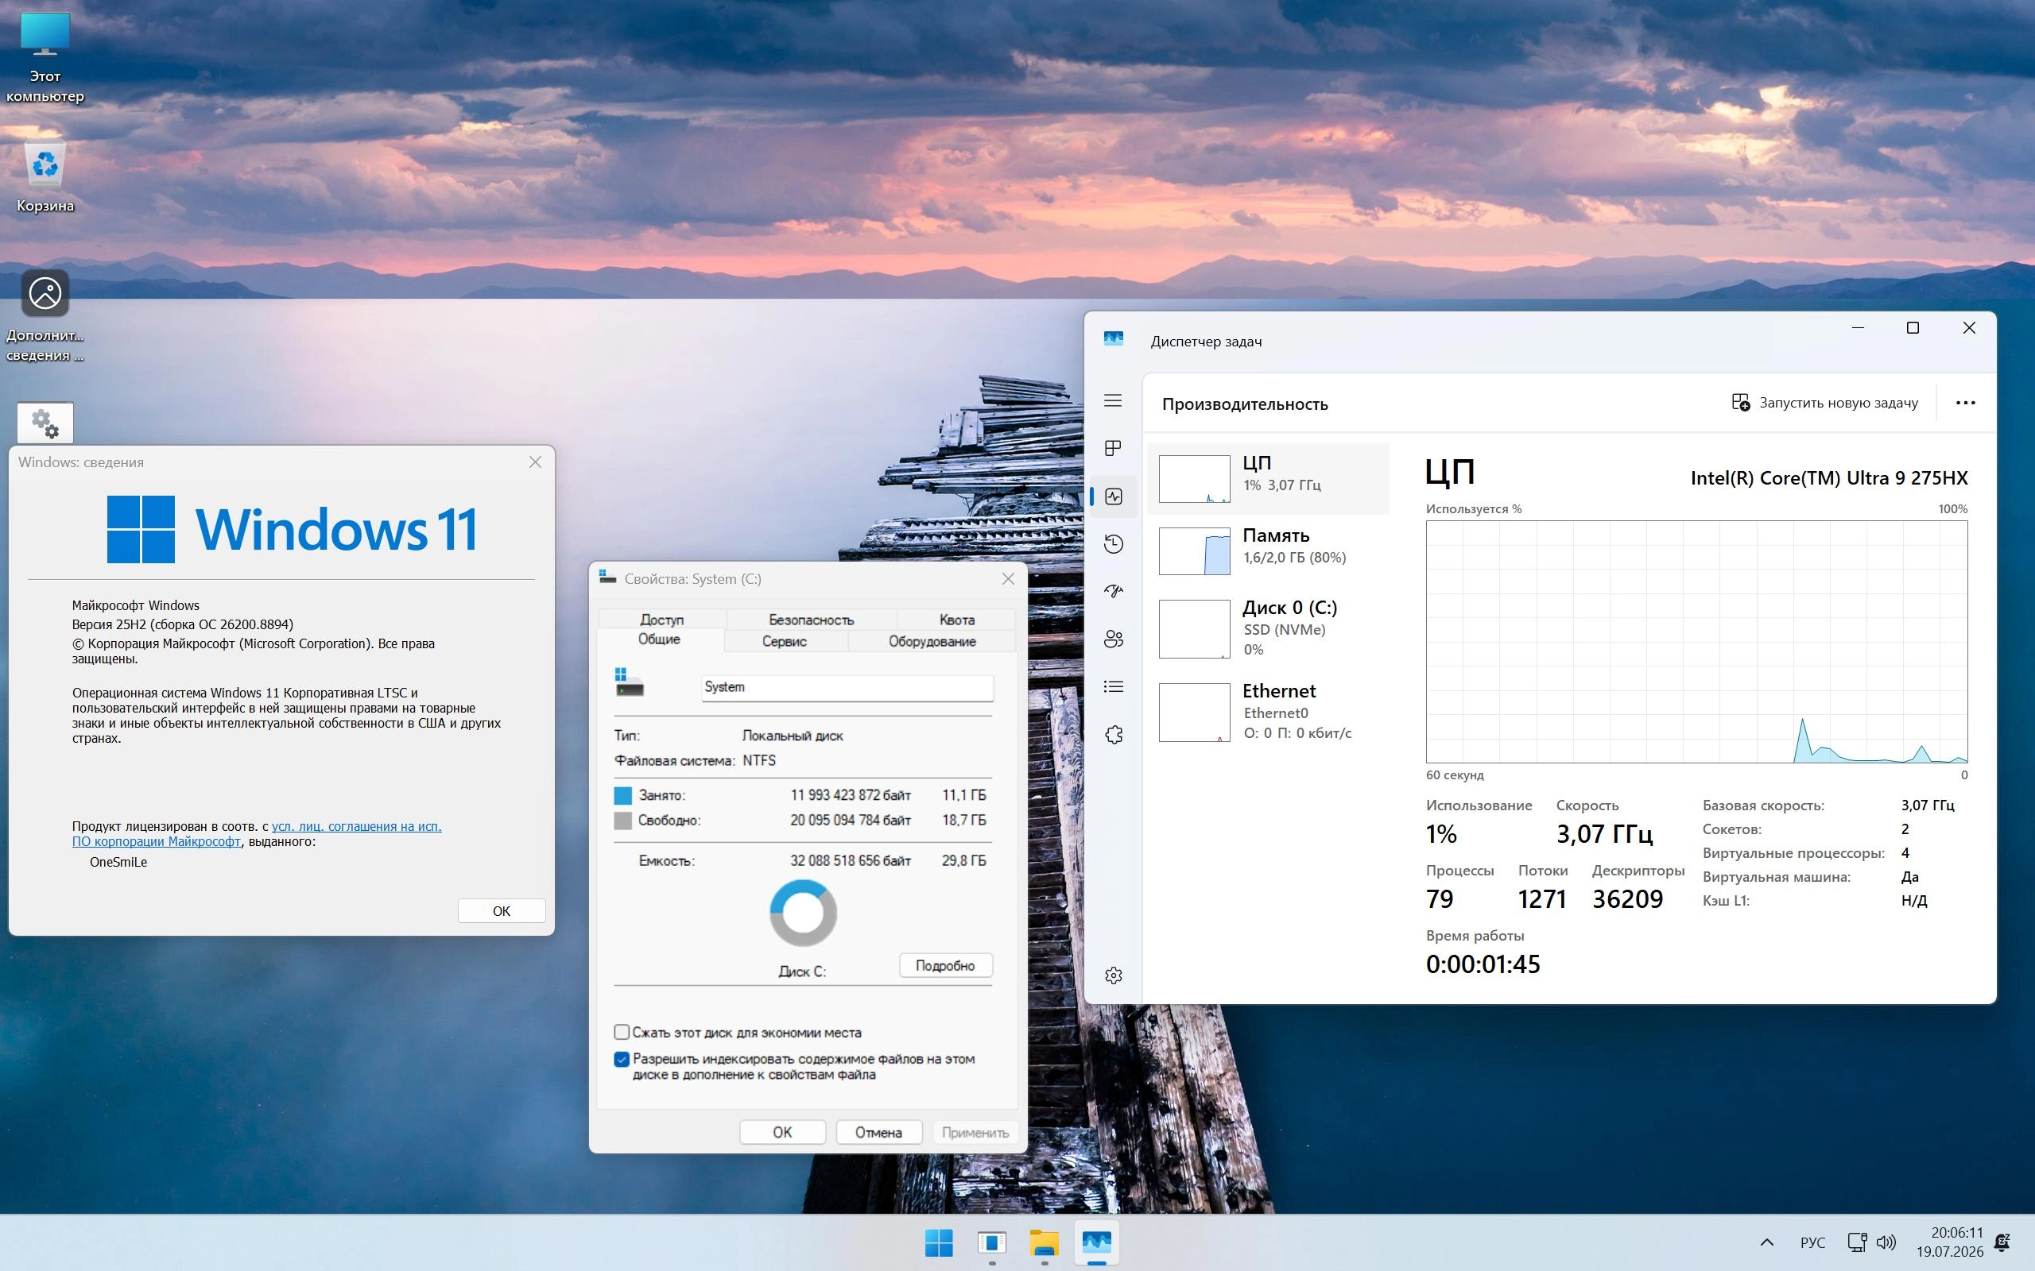Open Details page in Task Manager sidebar

point(1114,687)
